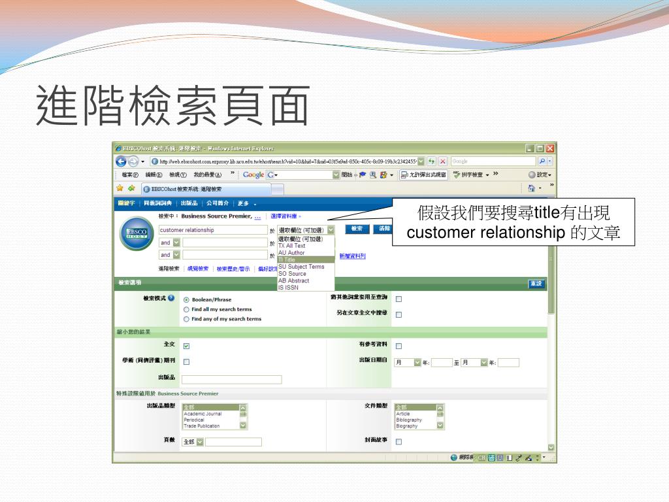The image size is (669, 502).
Task: Open the end month 月 dropdown after 至
Action: point(484,362)
